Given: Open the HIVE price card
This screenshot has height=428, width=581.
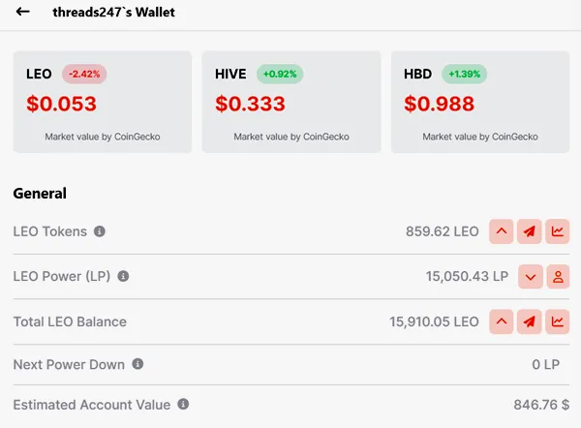Looking at the screenshot, I should (x=291, y=102).
